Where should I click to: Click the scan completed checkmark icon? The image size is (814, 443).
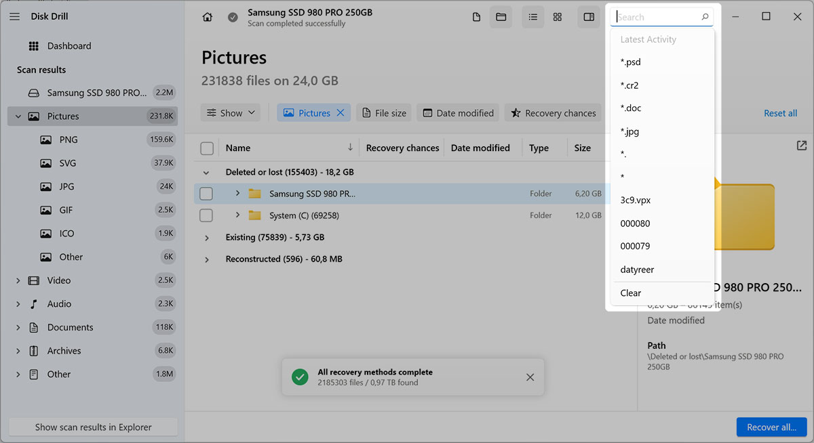tap(233, 18)
